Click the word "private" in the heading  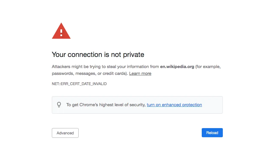pyautogui.click(x=134, y=55)
